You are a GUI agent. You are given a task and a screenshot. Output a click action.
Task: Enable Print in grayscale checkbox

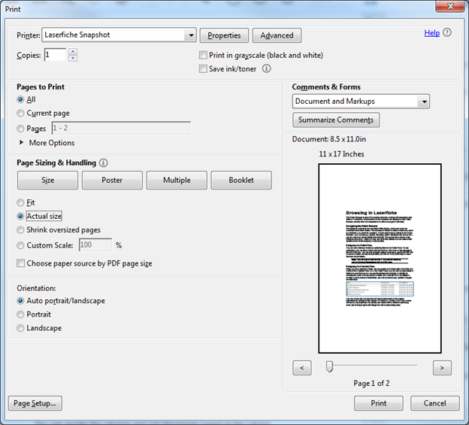point(203,55)
